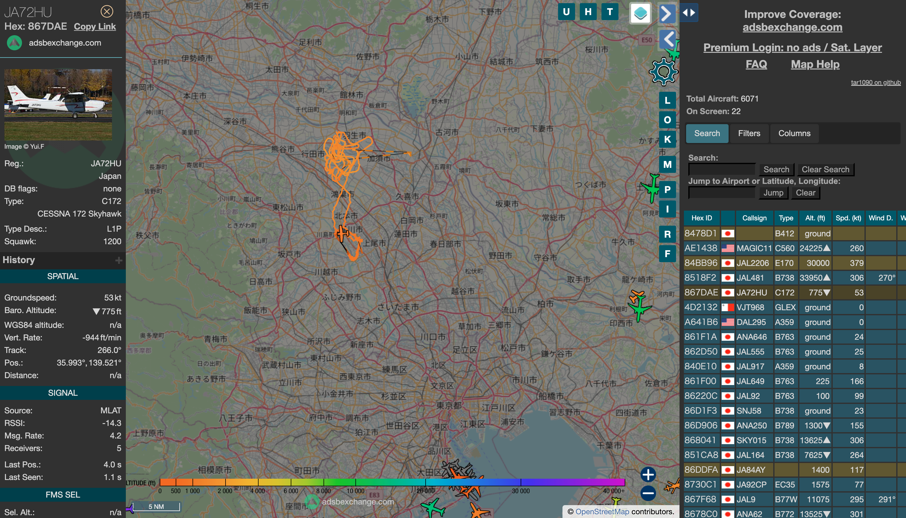The image size is (906, 518).
Task: Toggle the L map button
Action: point(667,101)
